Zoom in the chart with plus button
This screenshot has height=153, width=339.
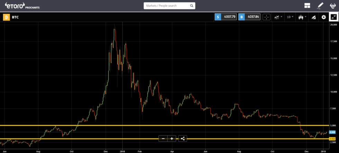172,138
